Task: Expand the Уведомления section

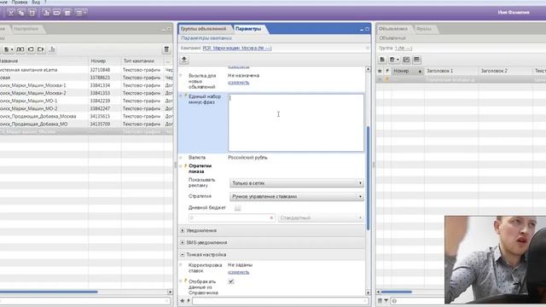Action: pyautogui.click(x=183, y=230)
